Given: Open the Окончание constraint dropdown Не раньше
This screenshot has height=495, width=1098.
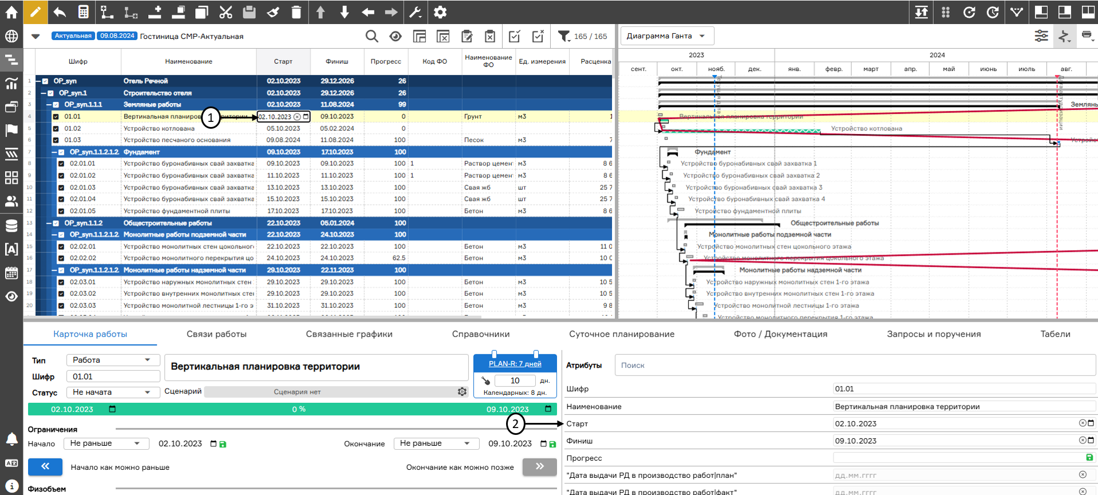Looking at the screenshot, I should (436, 443).
